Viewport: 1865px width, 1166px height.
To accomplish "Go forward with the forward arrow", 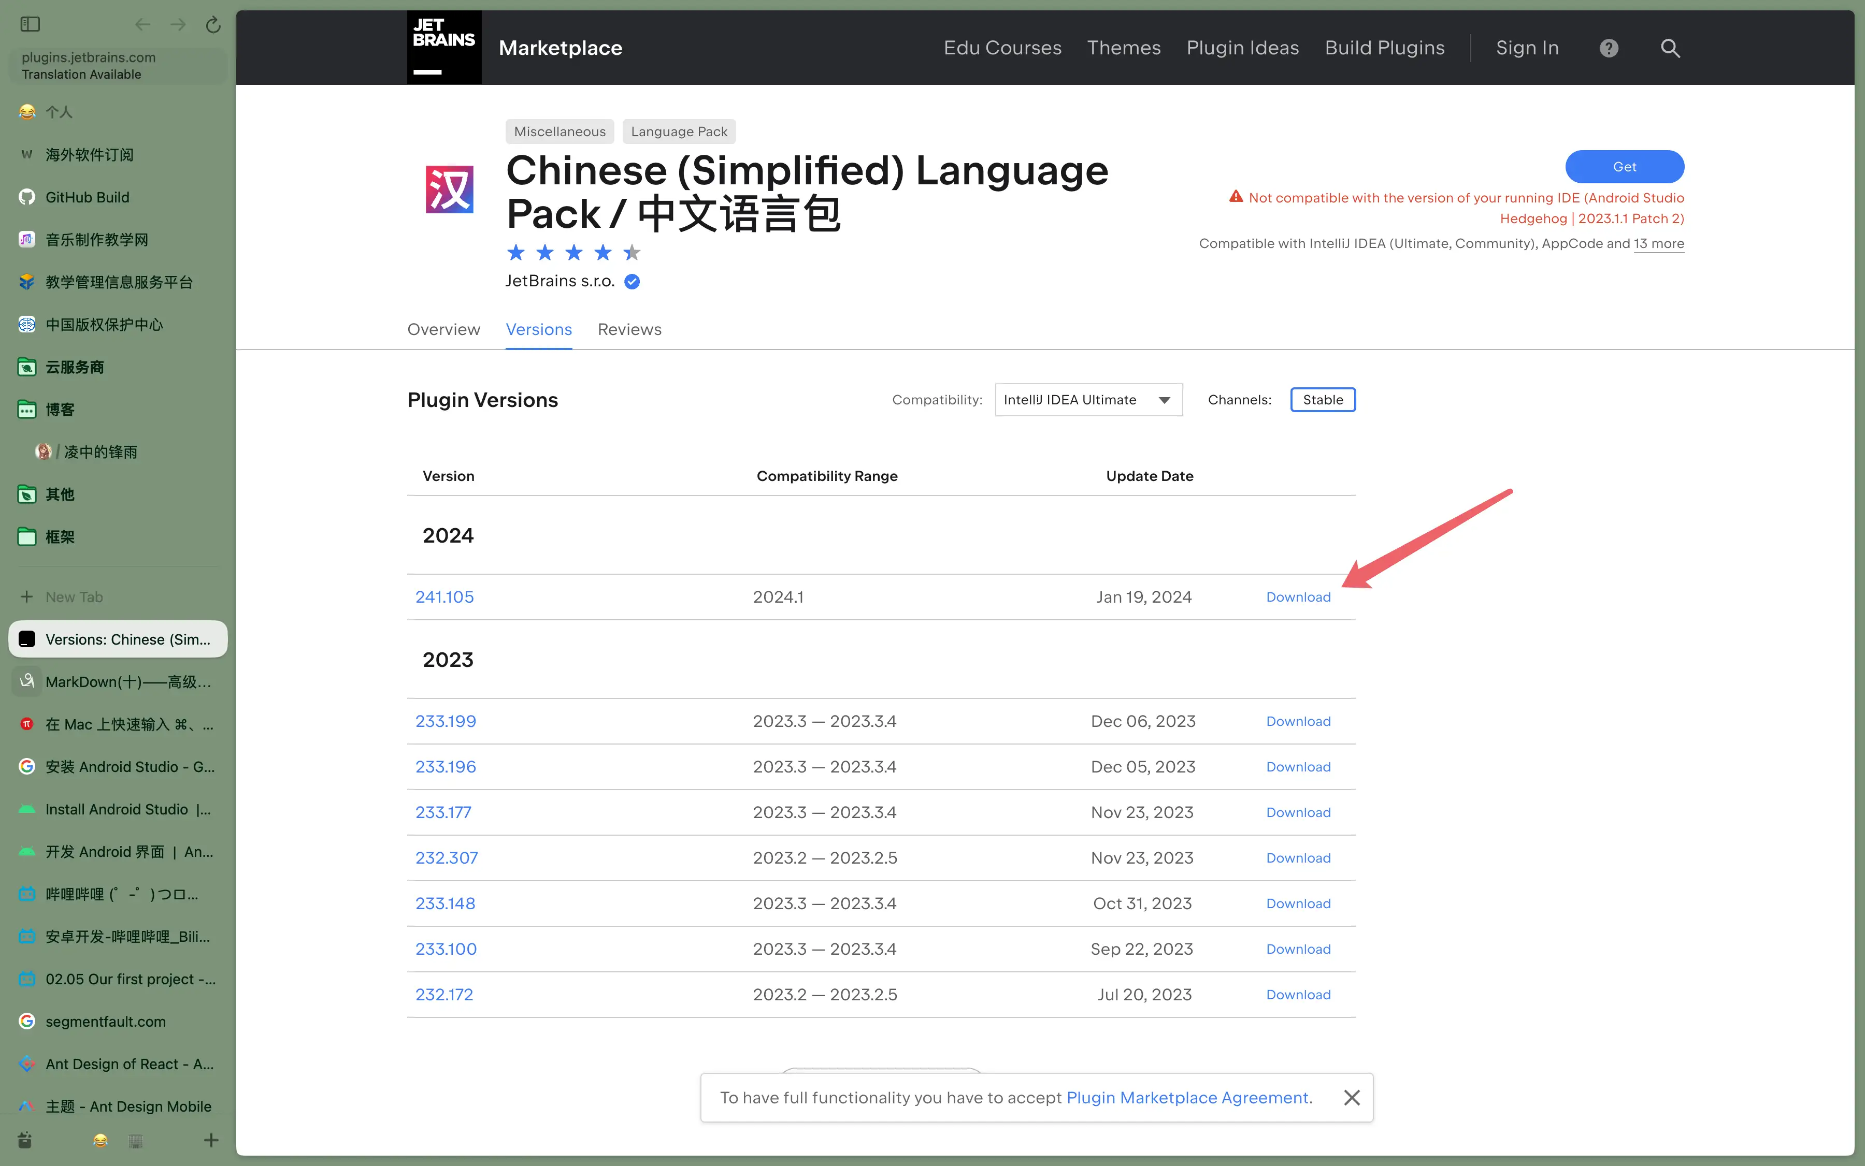I will (178, 24).
